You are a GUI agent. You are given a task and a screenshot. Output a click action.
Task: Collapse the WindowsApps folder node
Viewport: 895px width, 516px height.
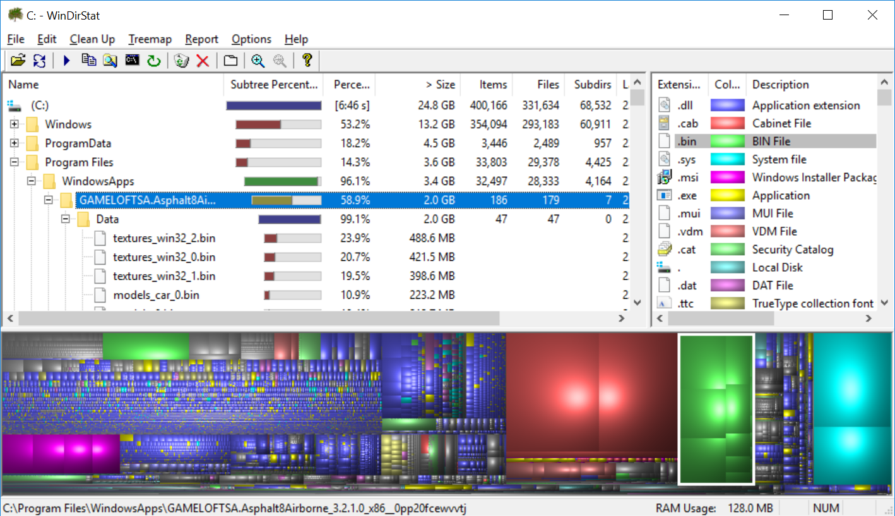click(32, 181)
